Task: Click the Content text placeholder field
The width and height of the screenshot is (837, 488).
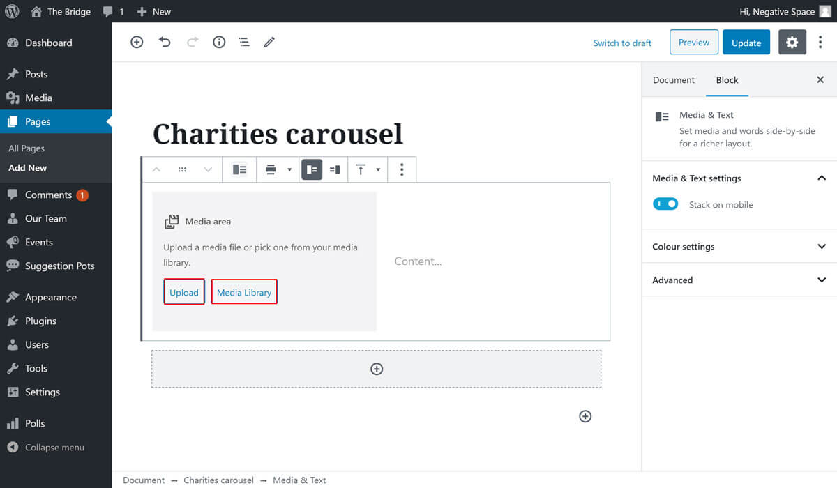Action: [418, 261]
